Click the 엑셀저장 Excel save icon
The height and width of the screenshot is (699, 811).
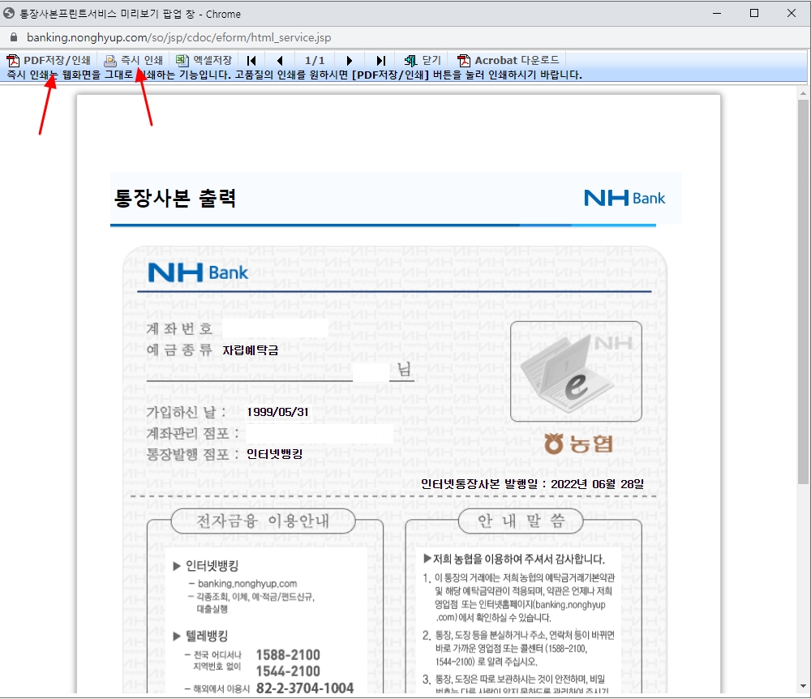tap(183, 60)
